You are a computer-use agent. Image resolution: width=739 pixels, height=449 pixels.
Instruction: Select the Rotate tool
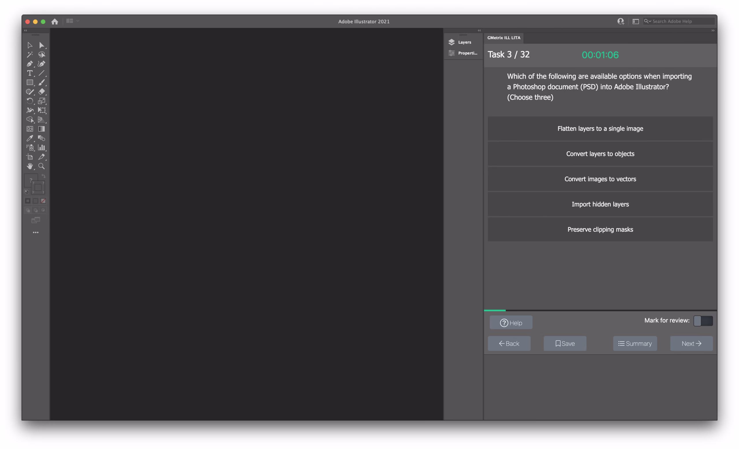tap(29, 101)
